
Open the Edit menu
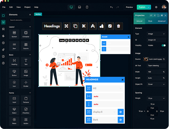11,7
